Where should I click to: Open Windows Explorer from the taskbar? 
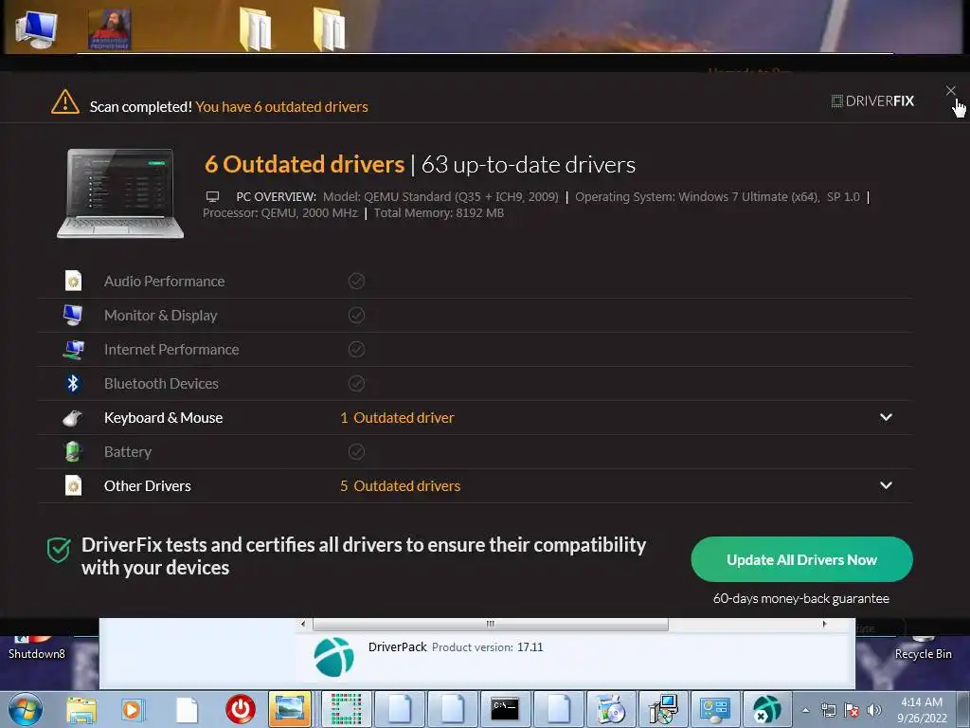[x=81, y=709]
